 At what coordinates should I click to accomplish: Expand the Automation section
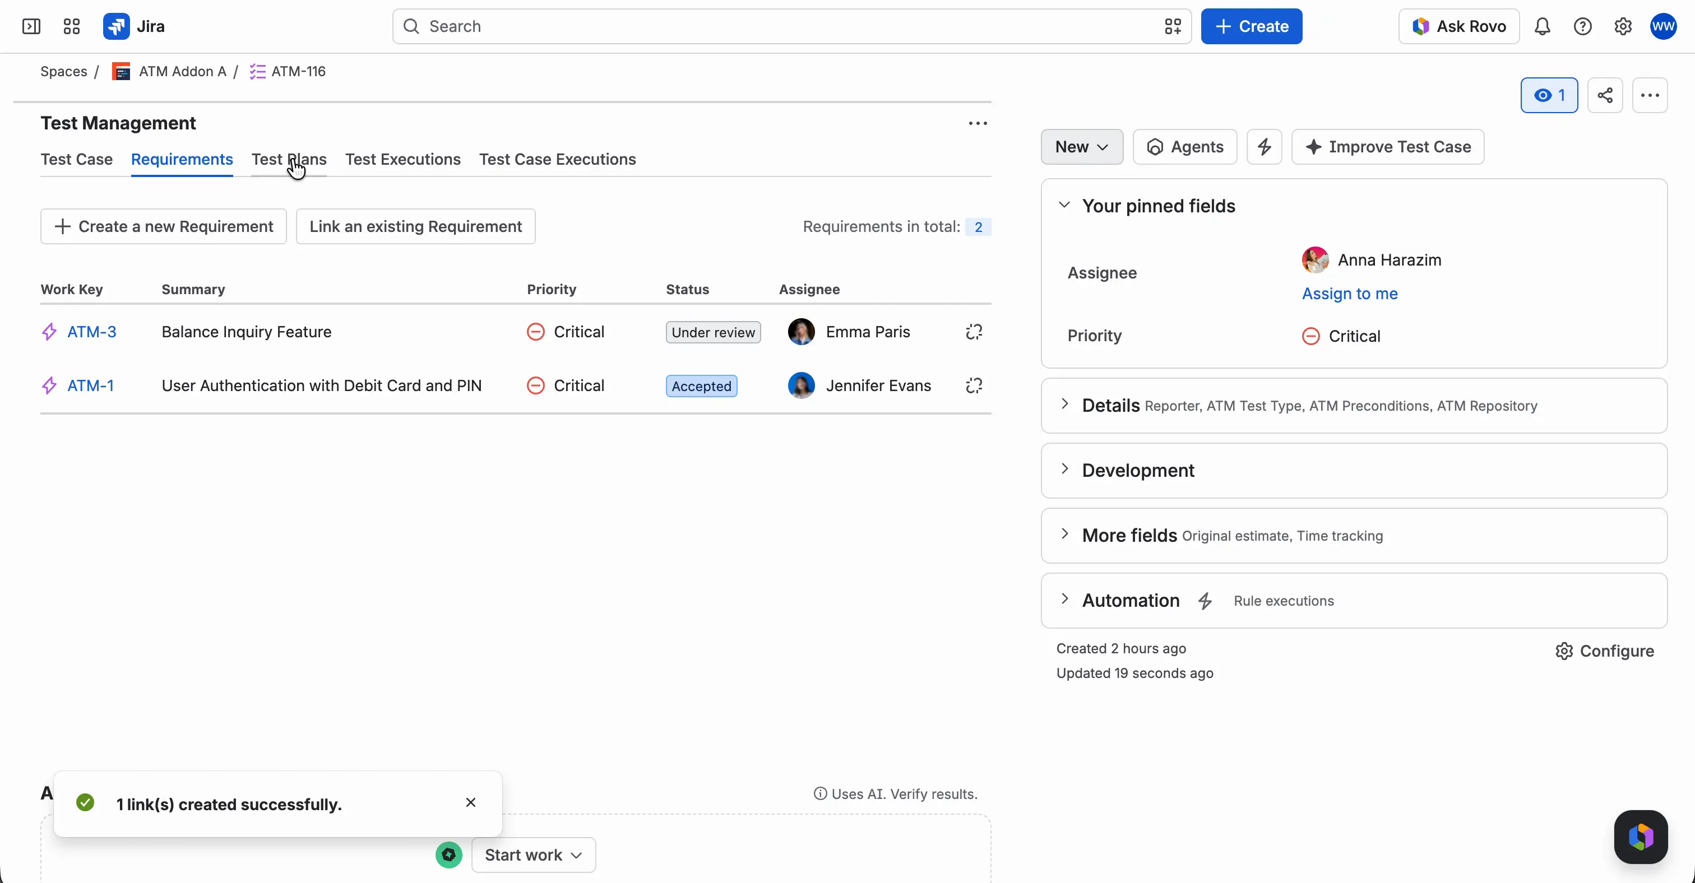point(1064,599)
